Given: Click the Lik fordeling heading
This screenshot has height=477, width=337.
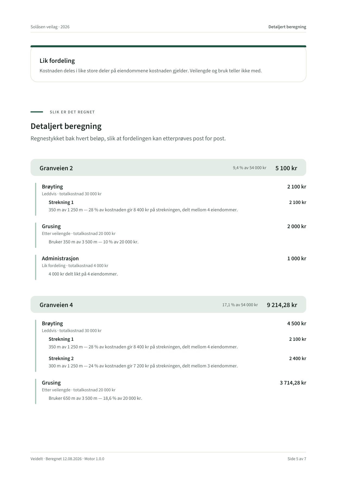Looking at the screenshot, I should tap(57, 61).
